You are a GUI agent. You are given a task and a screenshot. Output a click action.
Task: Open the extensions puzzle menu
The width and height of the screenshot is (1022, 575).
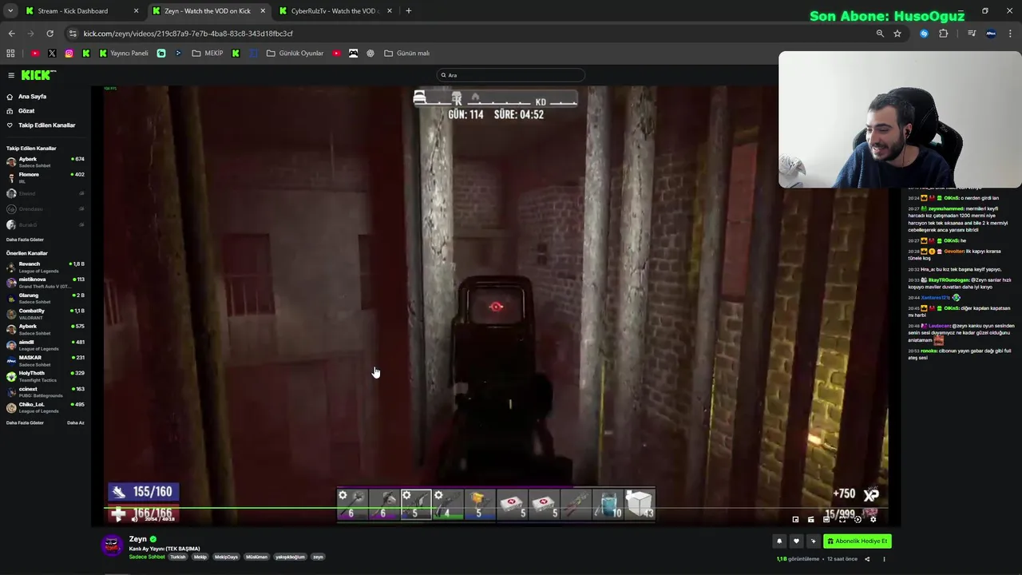click(x=944, y=34)
